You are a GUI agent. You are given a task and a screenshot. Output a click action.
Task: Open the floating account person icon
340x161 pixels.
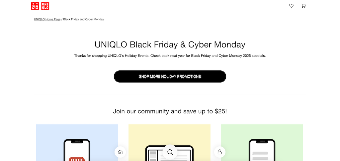pyautogui.click(x=220, y=152)
